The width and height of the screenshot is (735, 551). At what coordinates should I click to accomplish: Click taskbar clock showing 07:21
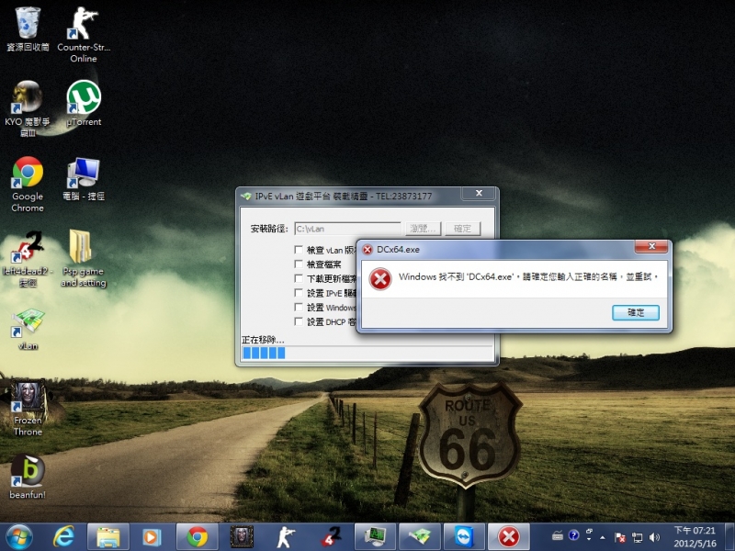[x=695, y=537]
